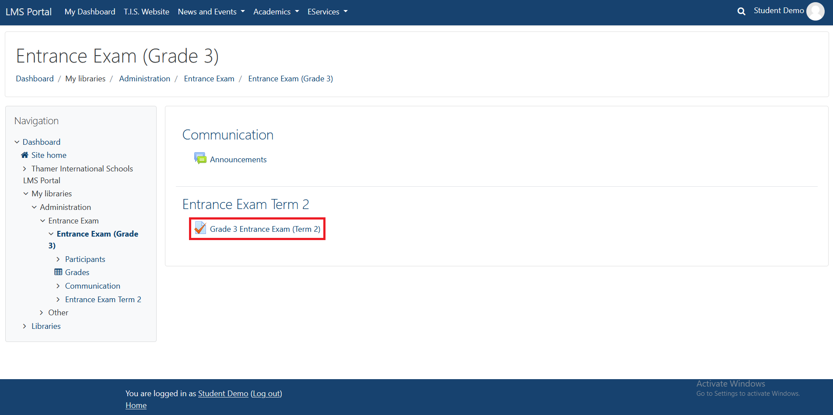The image size is (833, 415).
Task: Expand the Participants chevron
Action: 58,259
